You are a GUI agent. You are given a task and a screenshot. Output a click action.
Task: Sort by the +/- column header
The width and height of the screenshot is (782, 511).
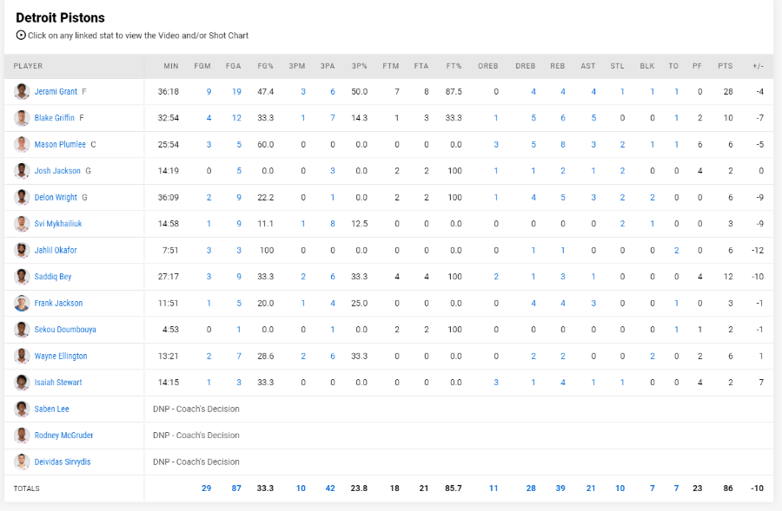coord(758,66)
